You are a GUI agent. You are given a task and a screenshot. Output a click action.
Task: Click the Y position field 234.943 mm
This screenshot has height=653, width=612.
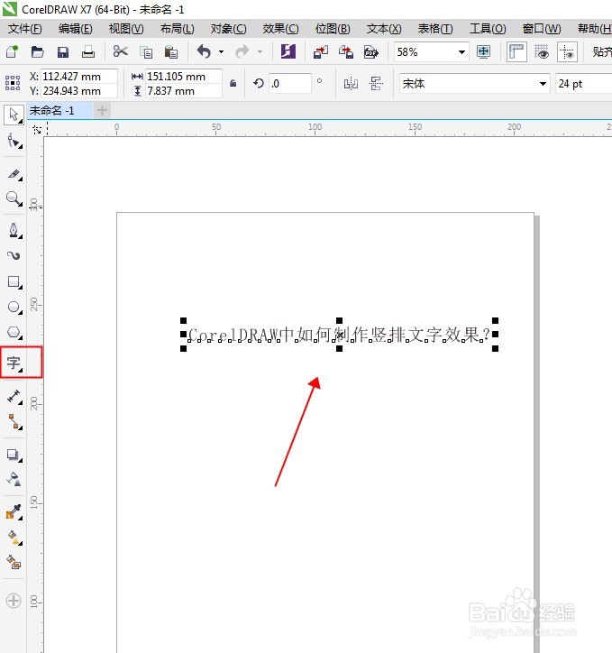[79, 91]
